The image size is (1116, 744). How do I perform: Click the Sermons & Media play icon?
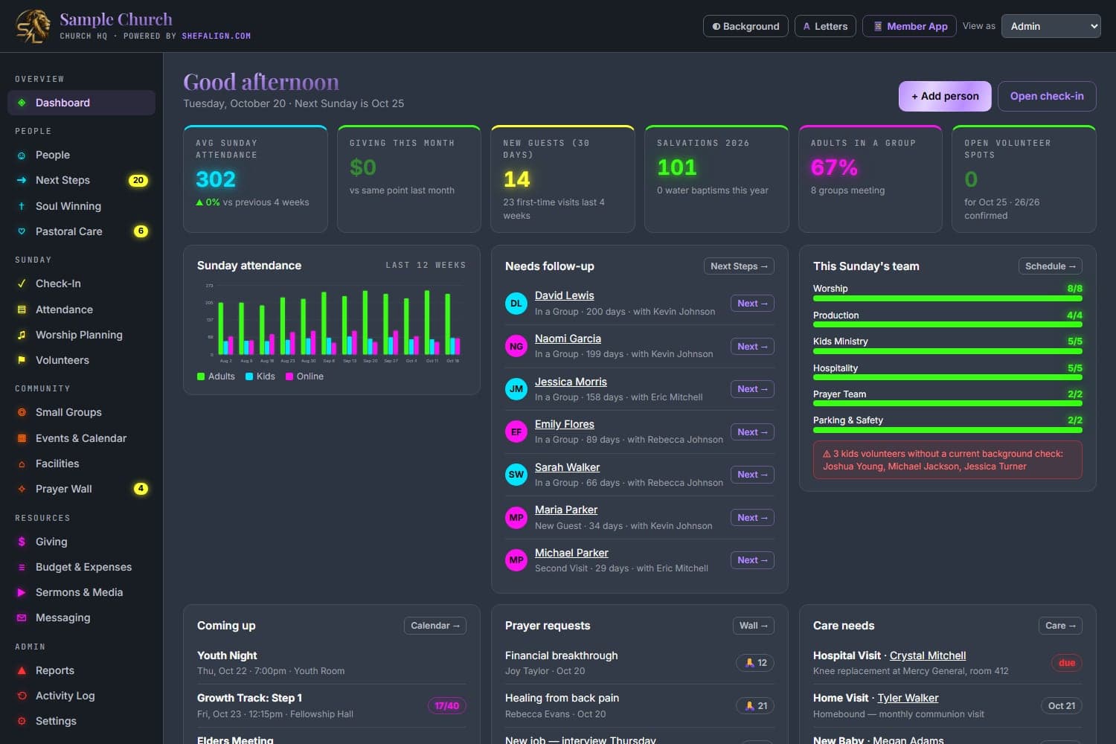tap(22, 592)
